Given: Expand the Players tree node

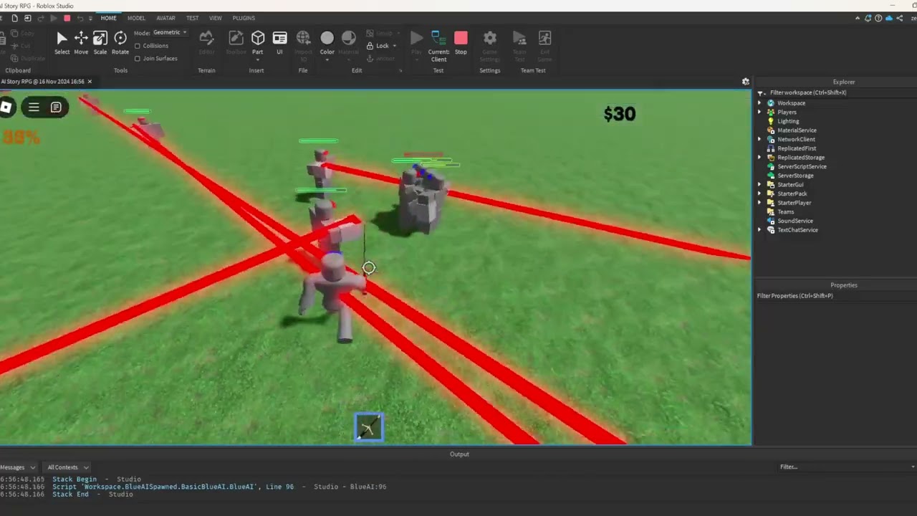Looking at the screenshot, I should pos(759,113).
